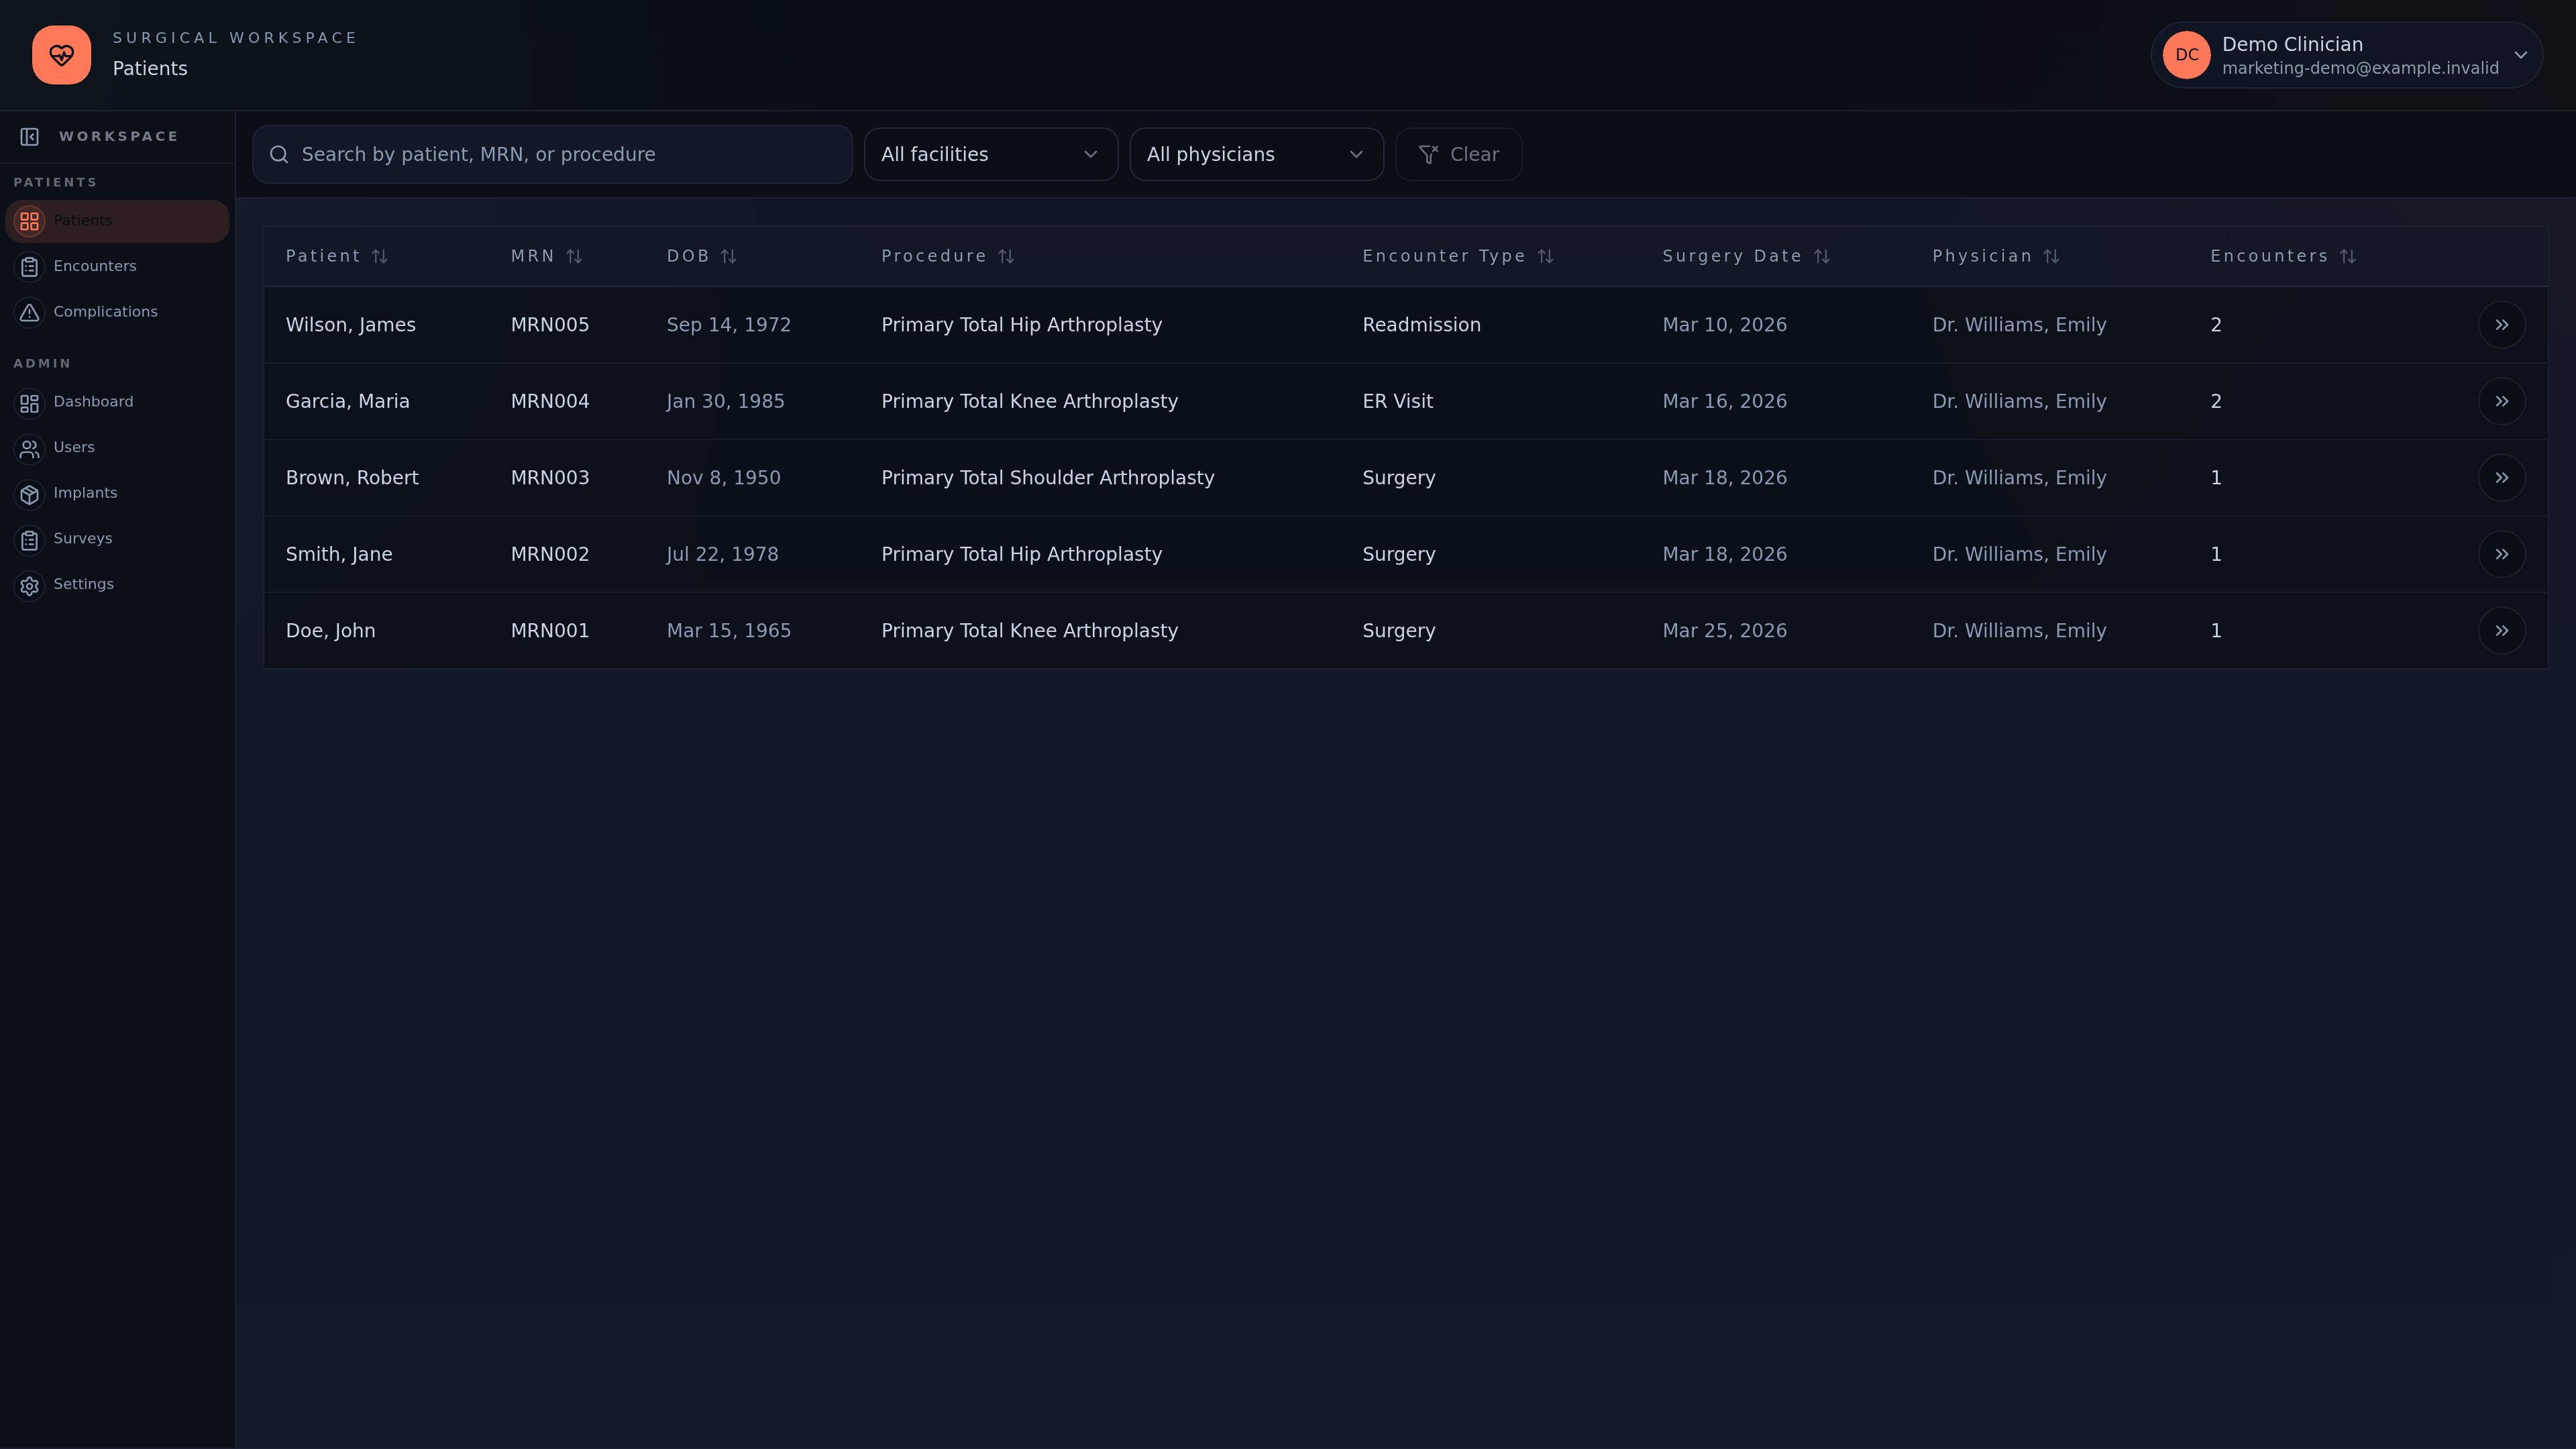Open Complications warning triangle icon
The image size is (2576, 1449).
30,313
